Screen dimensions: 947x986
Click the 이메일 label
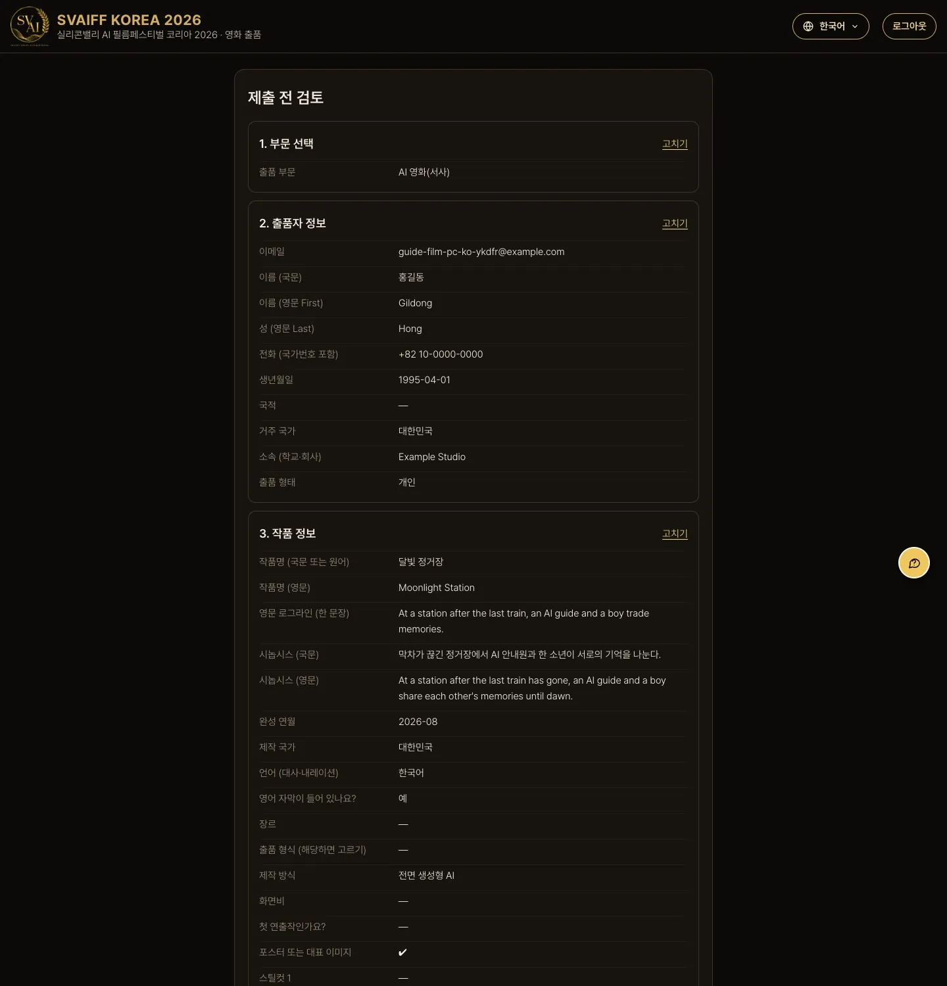tap(272, 252)
